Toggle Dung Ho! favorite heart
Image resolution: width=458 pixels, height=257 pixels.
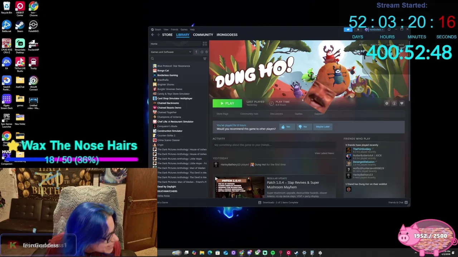(x=402, y=104)
